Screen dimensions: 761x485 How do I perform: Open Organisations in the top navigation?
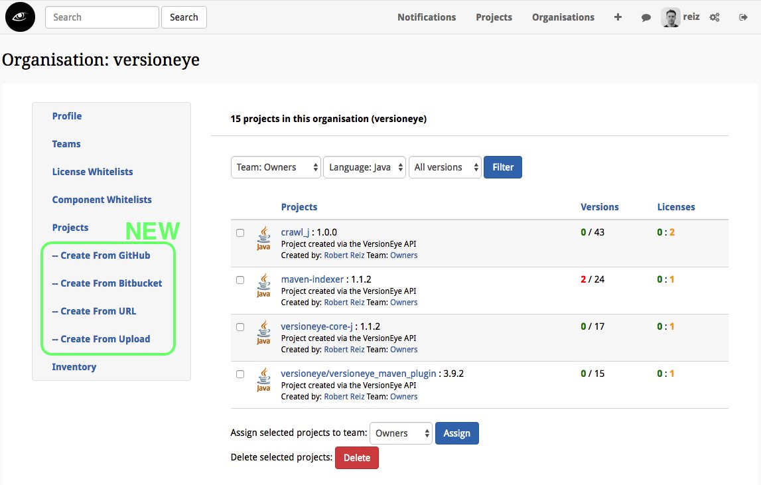pos(563,17)
